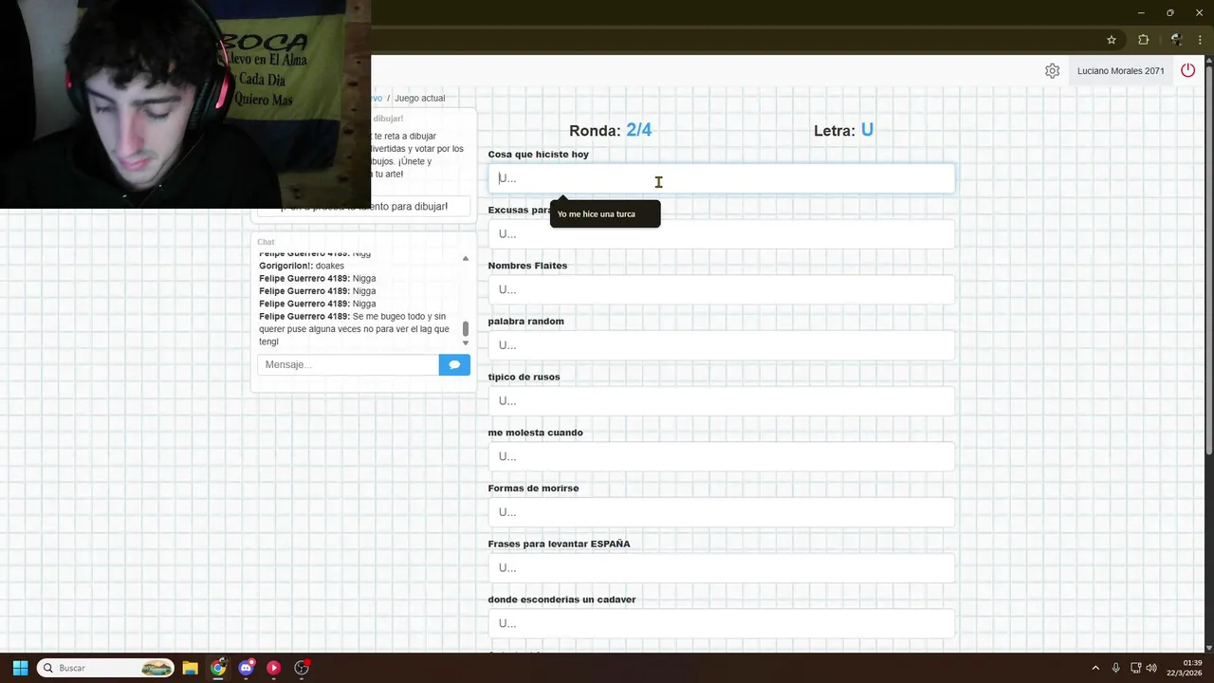Click the talento para dibujar banner button
The width and height of the screenshot is (1214, 683).
pos(364,206)
